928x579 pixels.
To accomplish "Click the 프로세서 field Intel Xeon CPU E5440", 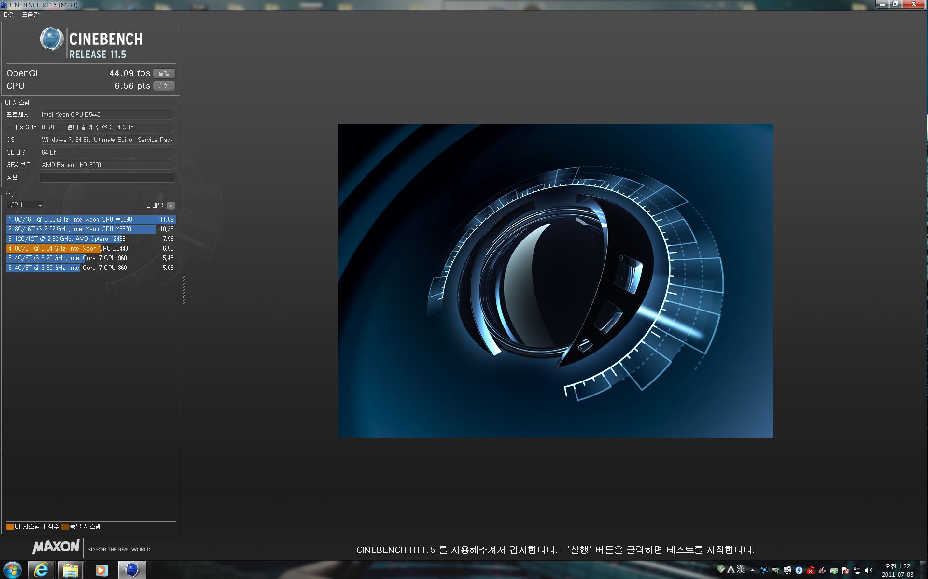I will pyautogui.click(x=107, y=114).
